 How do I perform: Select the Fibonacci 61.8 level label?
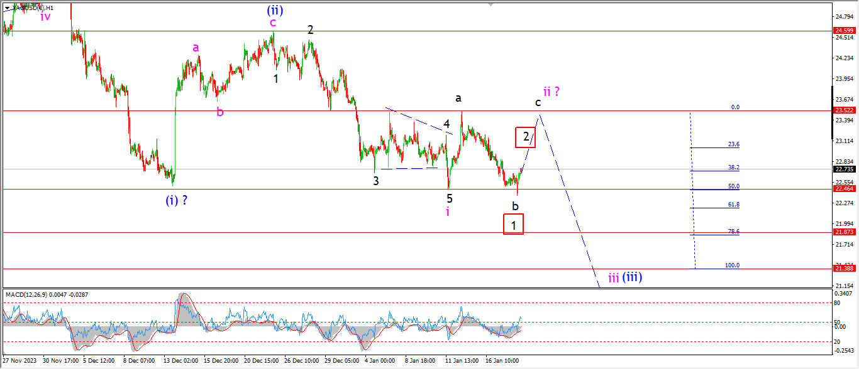[x=733, y=205]
